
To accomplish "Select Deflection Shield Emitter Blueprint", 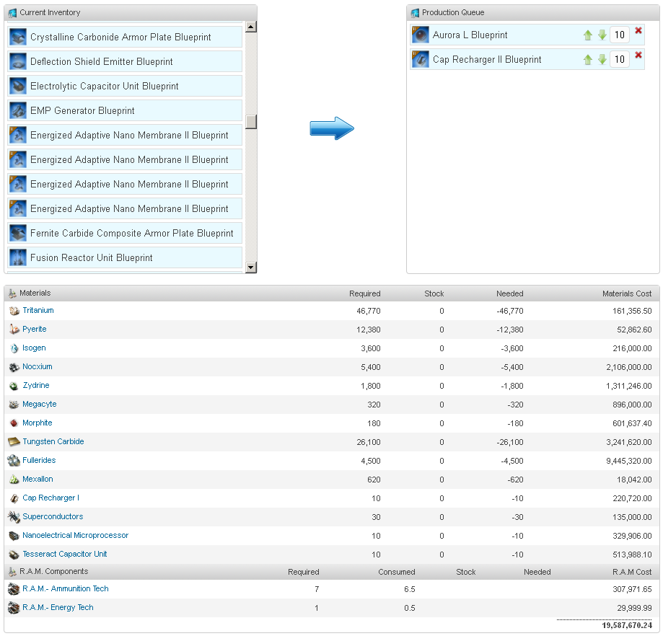I will tap(102, 61).
